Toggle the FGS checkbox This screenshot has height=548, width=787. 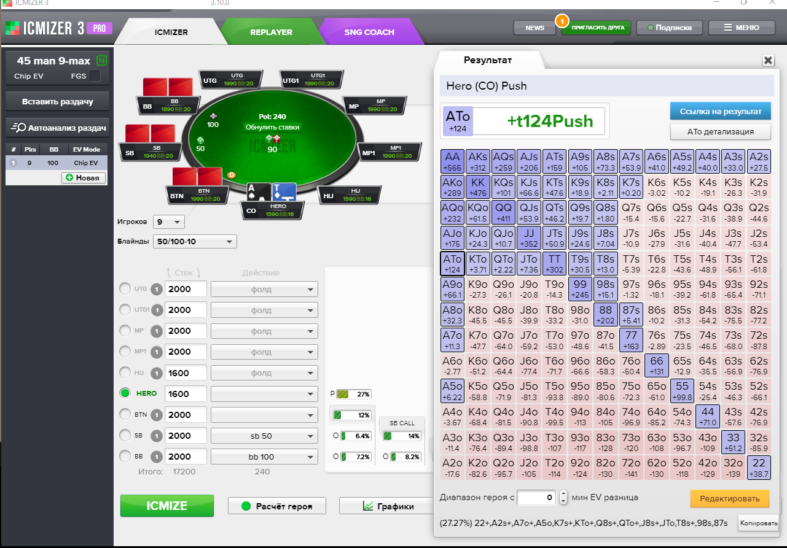coord(95,76)
